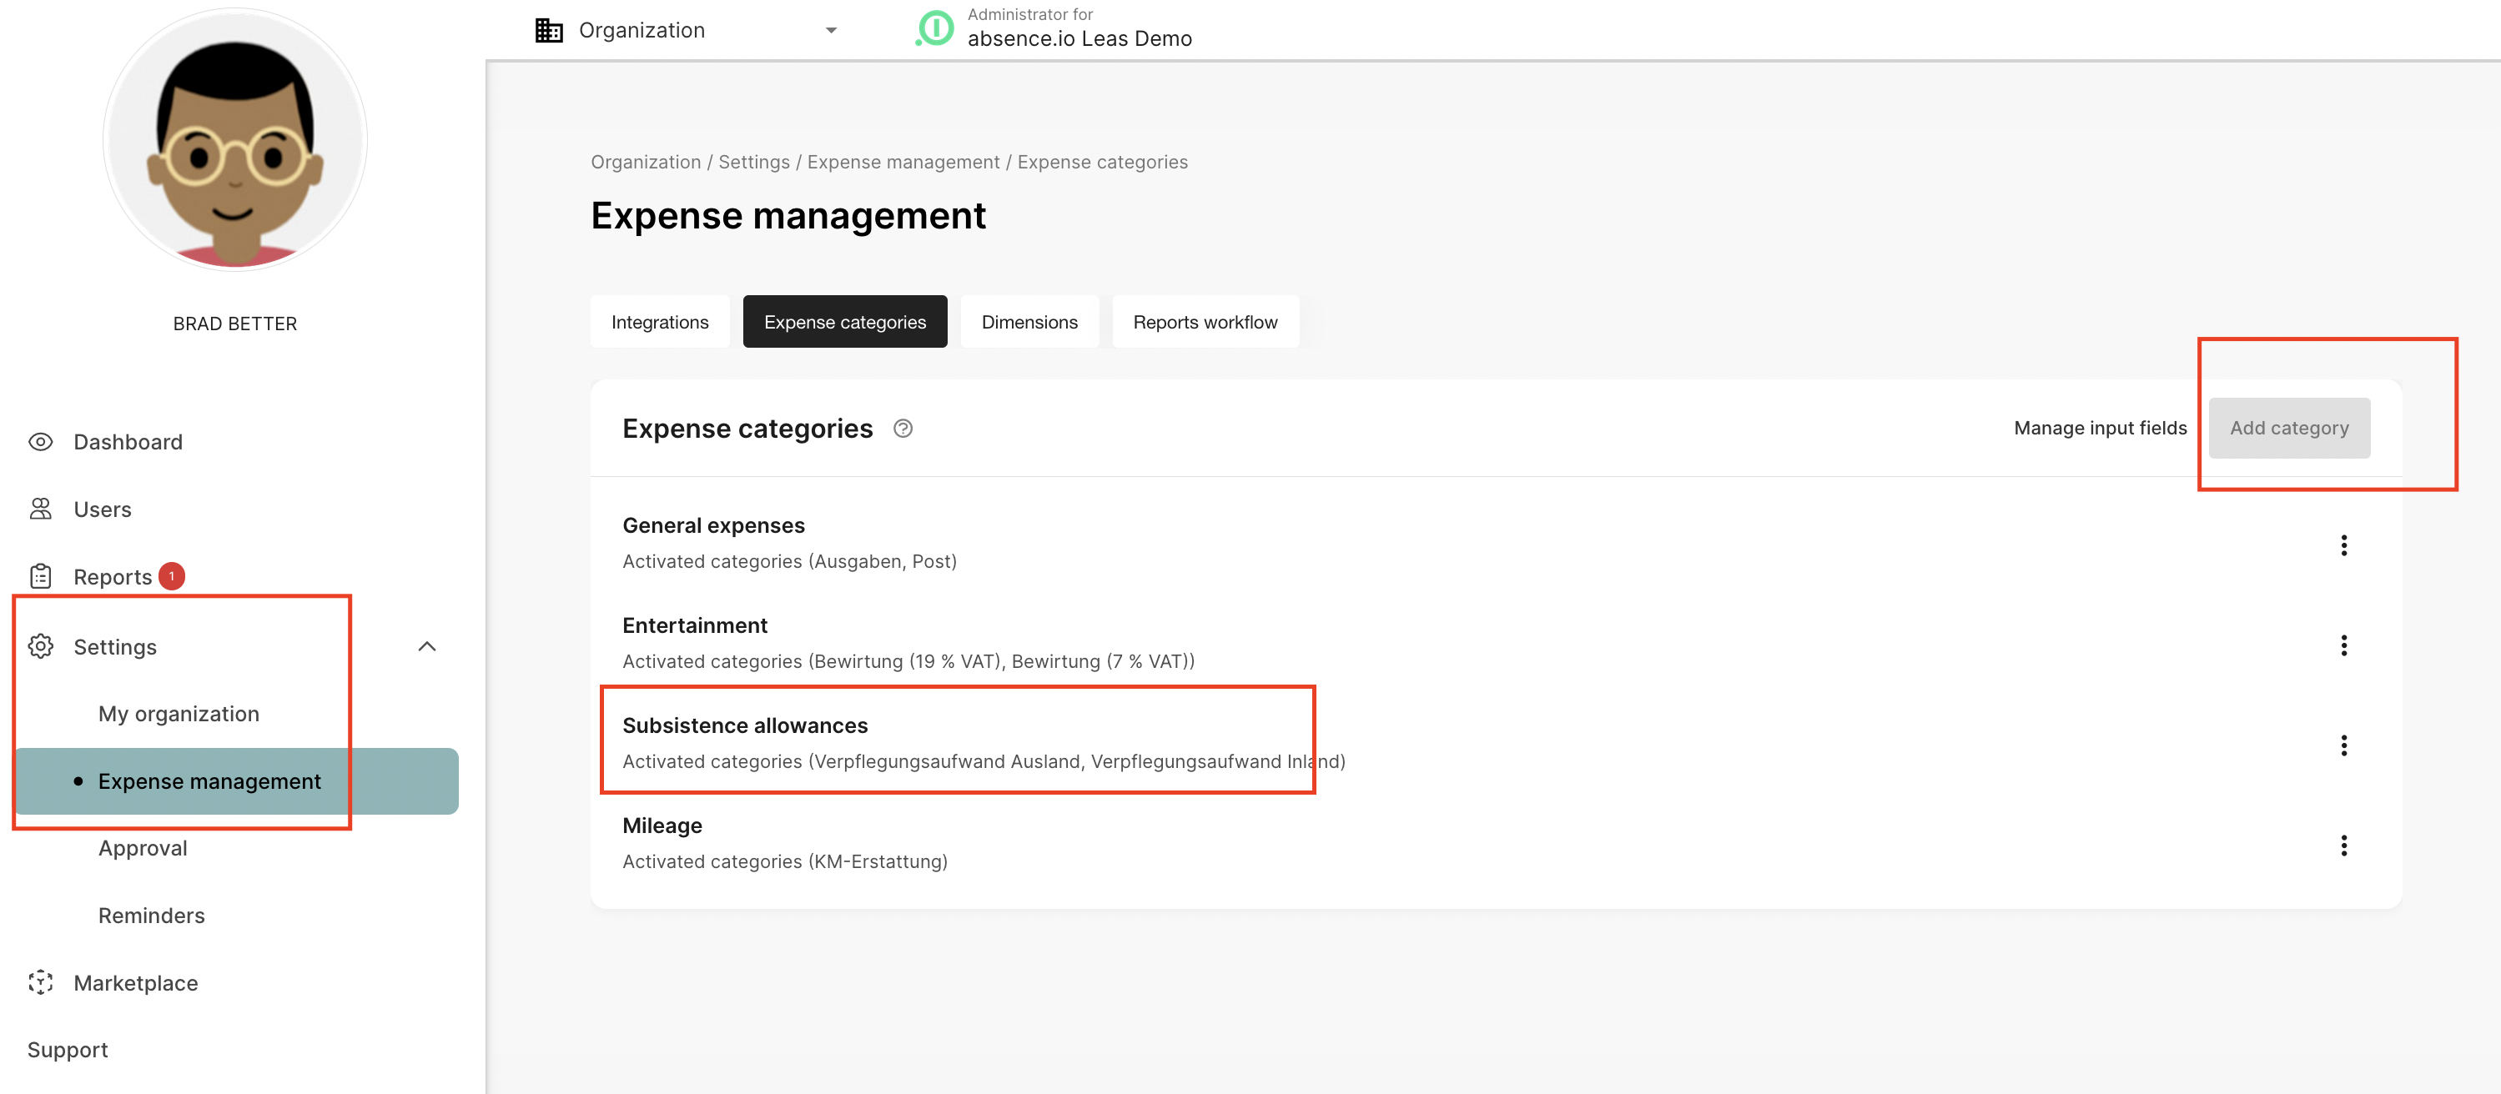
Task: Select the Users icon in the sidebar
Action: click(x=40, y=509)
